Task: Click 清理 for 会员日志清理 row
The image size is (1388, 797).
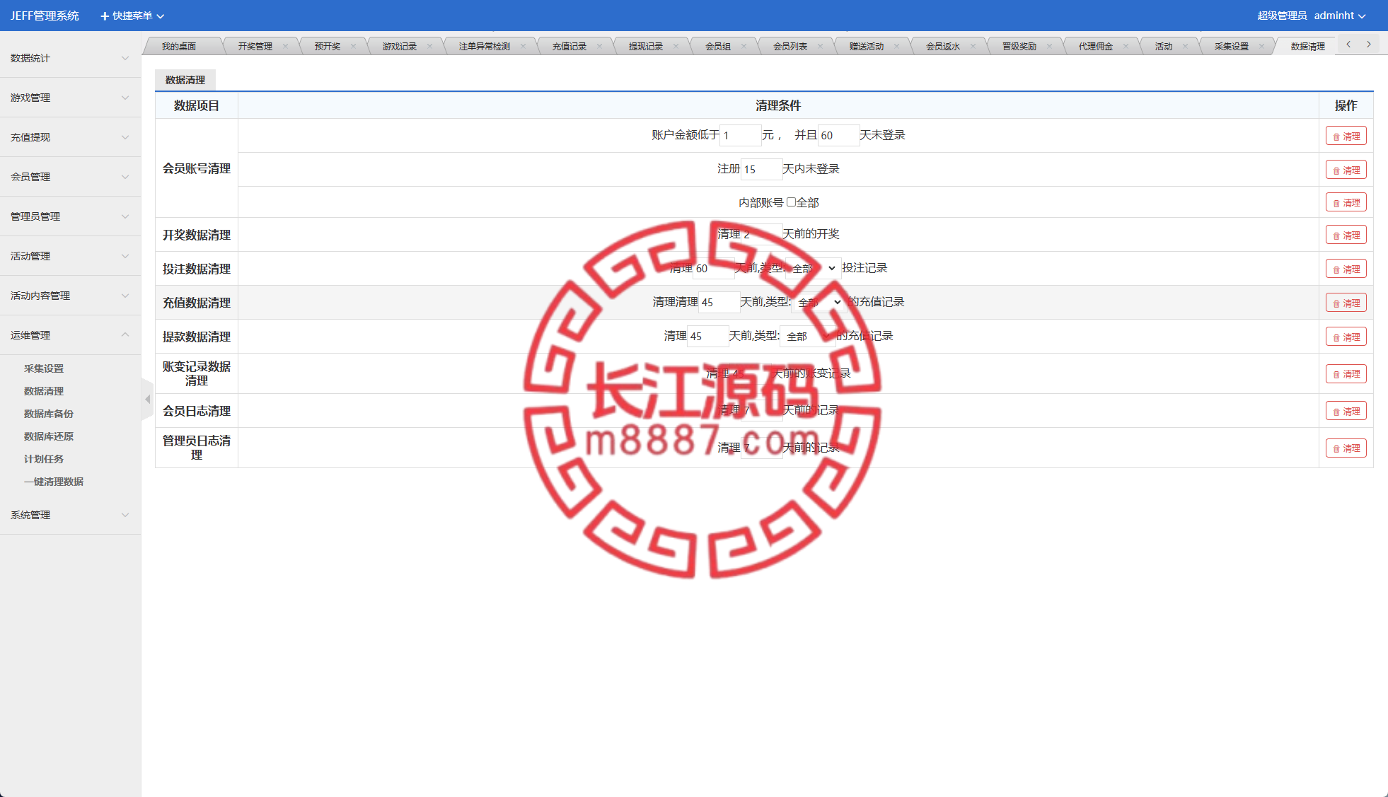Action: 1346,411
